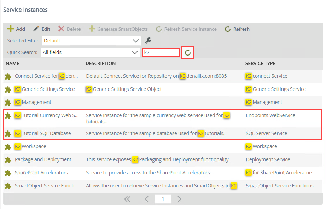Click the pencil Edit icon

click(36, 29)
